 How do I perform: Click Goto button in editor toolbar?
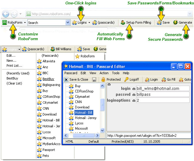tap(185, 79)
